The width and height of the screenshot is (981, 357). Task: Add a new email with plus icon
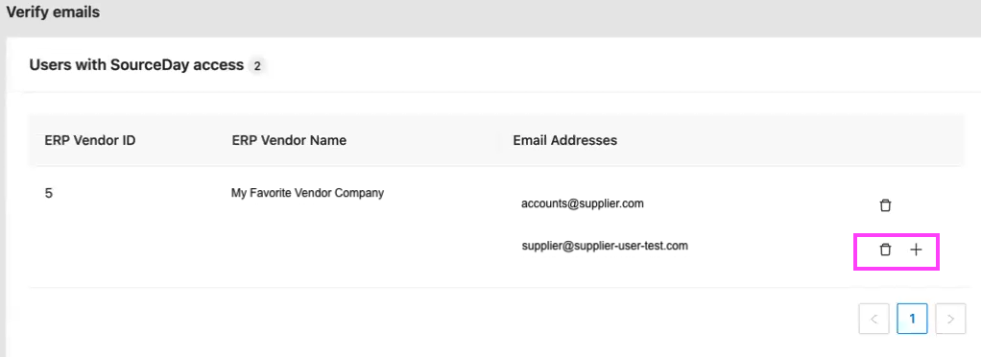(916, 250)
